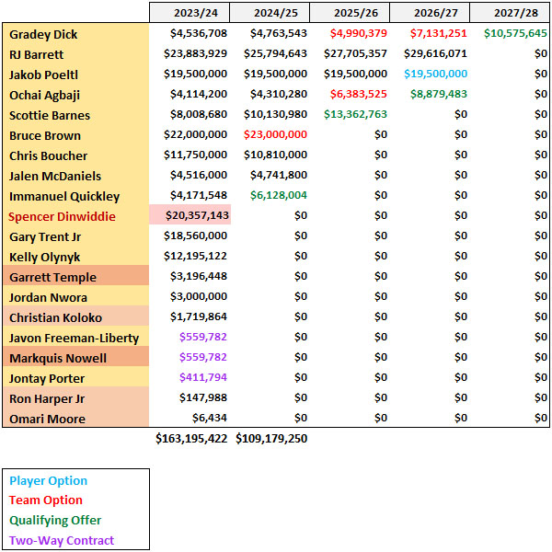
Task: Select Bruce Brown's red $23,000,000 option
Action: point(275,134)
